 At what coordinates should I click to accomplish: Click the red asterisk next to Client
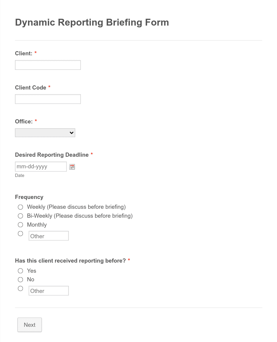[35, 53]
